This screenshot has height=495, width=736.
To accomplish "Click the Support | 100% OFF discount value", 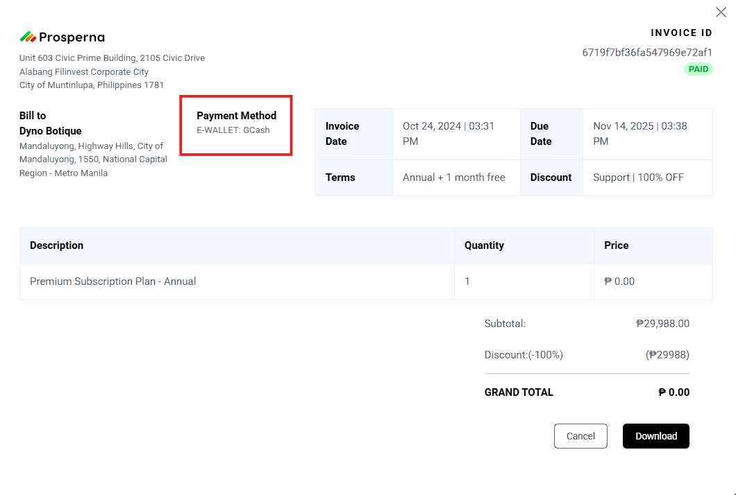I will point(638,177).
